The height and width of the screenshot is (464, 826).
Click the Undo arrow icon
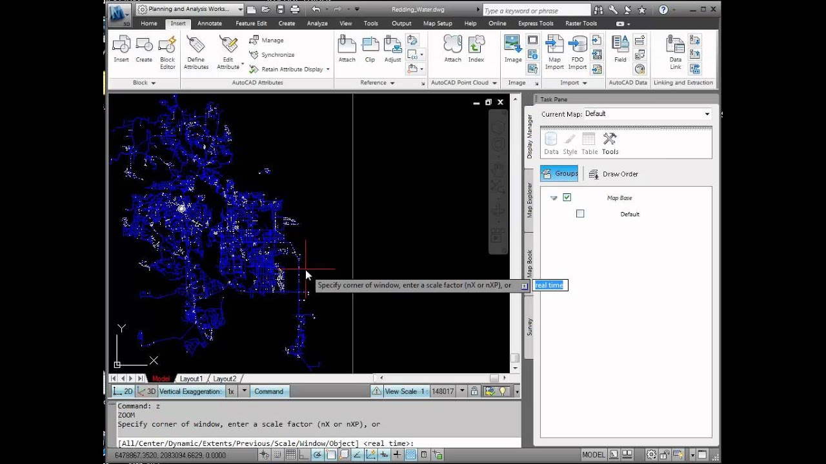[x=316, y=9]
